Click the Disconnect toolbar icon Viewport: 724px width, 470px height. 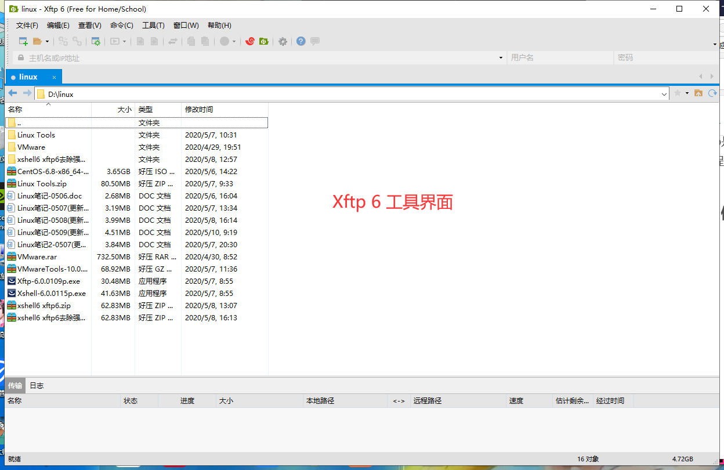[x=63, y=41]
